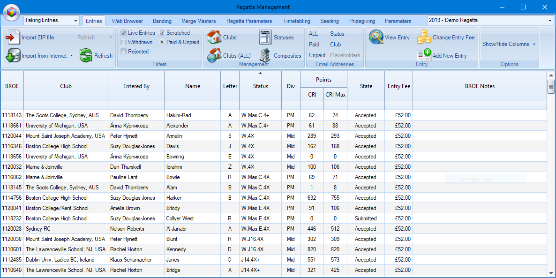The width and height of the screenshot is (556, 278).
Task: Switch to the Timetabling tab
Action: 296,21
